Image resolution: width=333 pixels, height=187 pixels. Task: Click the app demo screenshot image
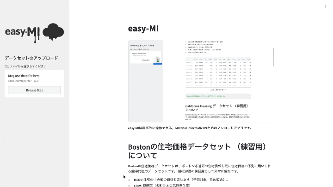coord(200,81)
